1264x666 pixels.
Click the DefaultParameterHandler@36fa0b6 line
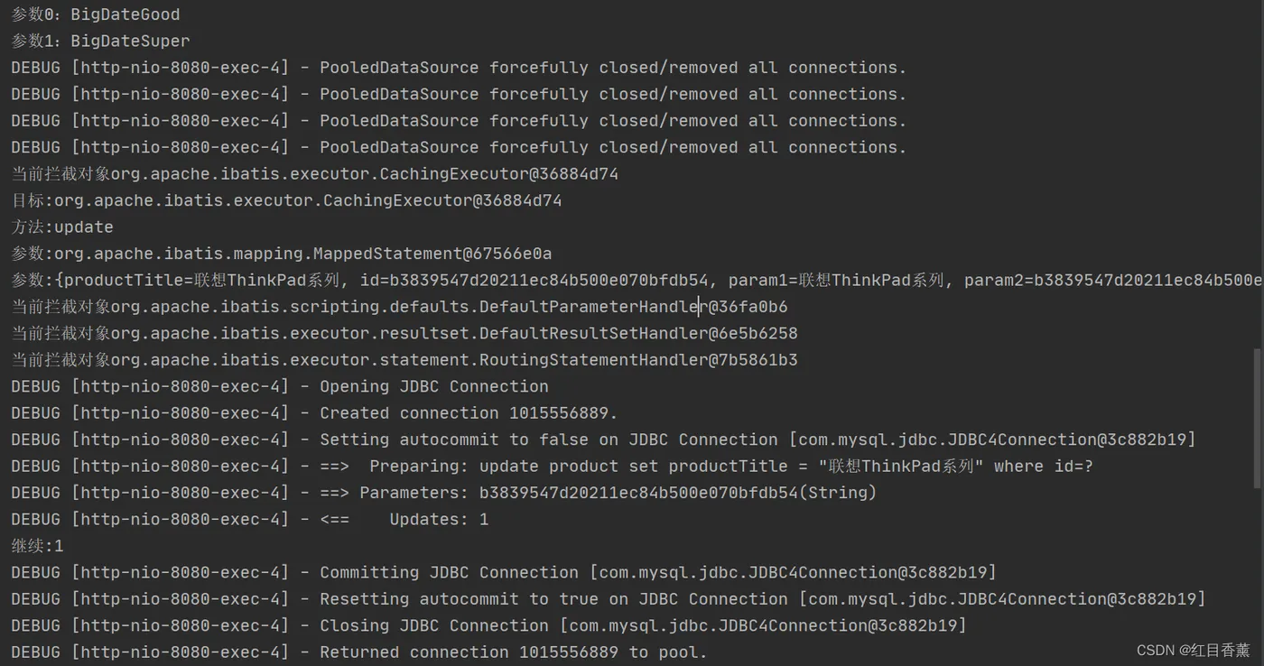(x=399, y=307)
